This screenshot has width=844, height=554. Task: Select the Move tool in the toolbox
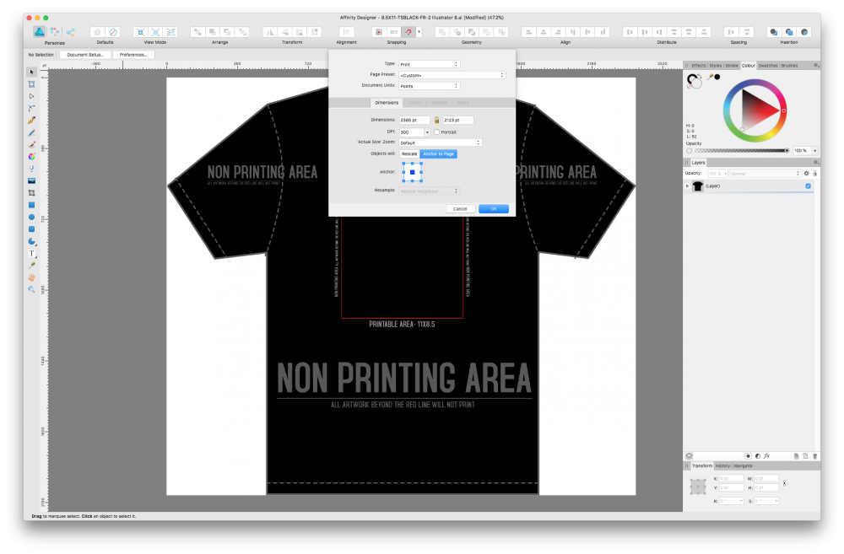32,72
